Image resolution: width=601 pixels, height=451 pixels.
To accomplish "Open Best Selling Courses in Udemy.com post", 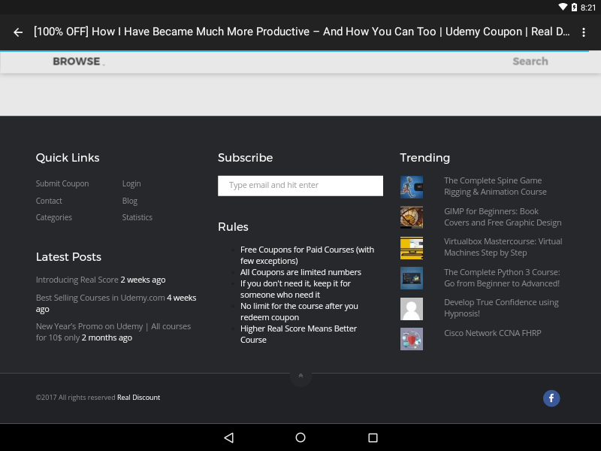I will tap(101, 298).
